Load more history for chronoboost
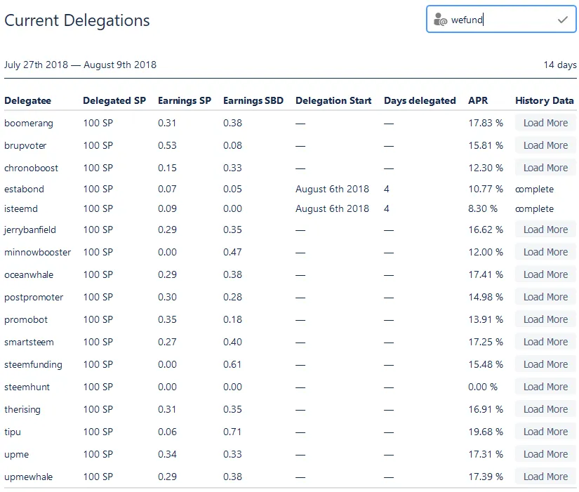 click(x=545, y=168)
